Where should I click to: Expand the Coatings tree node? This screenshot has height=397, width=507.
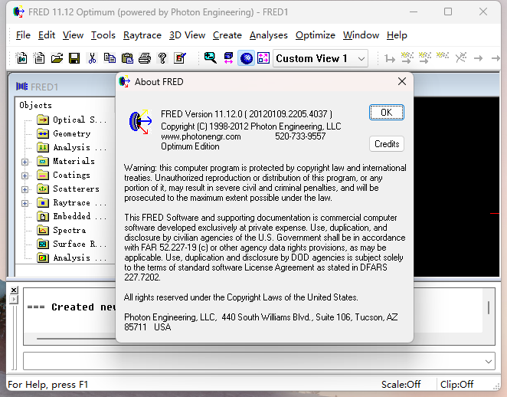(25, 176)
